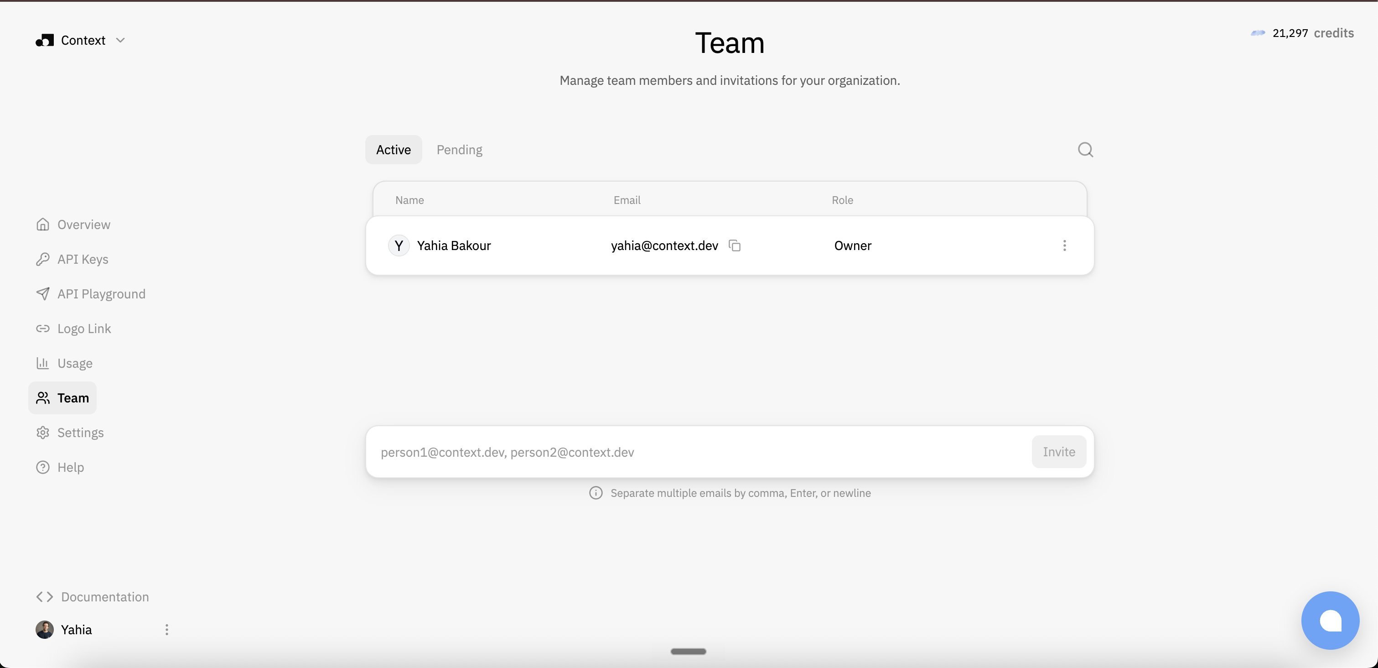Image resolution: width=1378 pixels, height=668 pixels.
Task: Copy yahia@context.dev email with copy icon
Action: click(x=735, y=245)
